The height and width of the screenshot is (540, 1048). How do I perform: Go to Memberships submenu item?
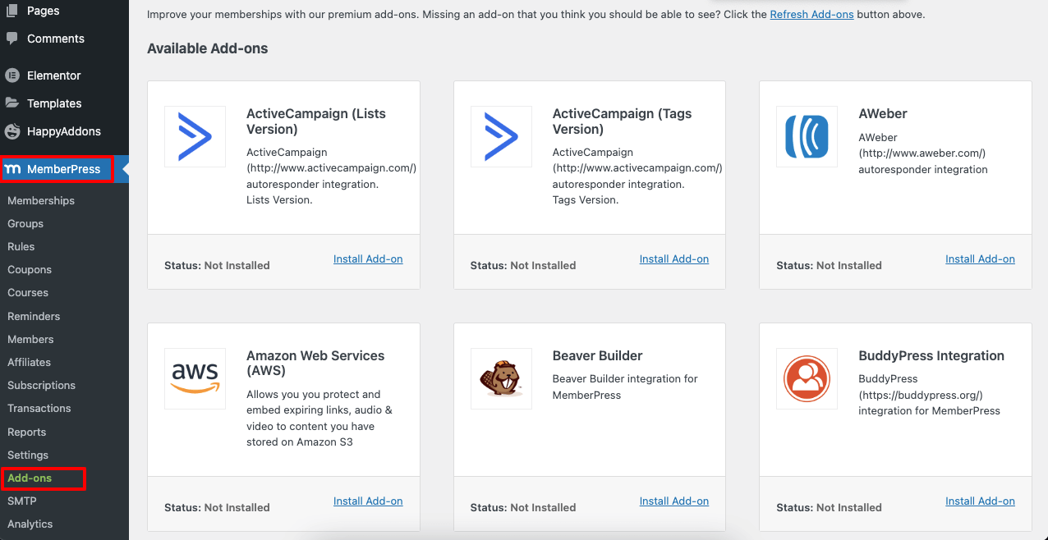41,200
